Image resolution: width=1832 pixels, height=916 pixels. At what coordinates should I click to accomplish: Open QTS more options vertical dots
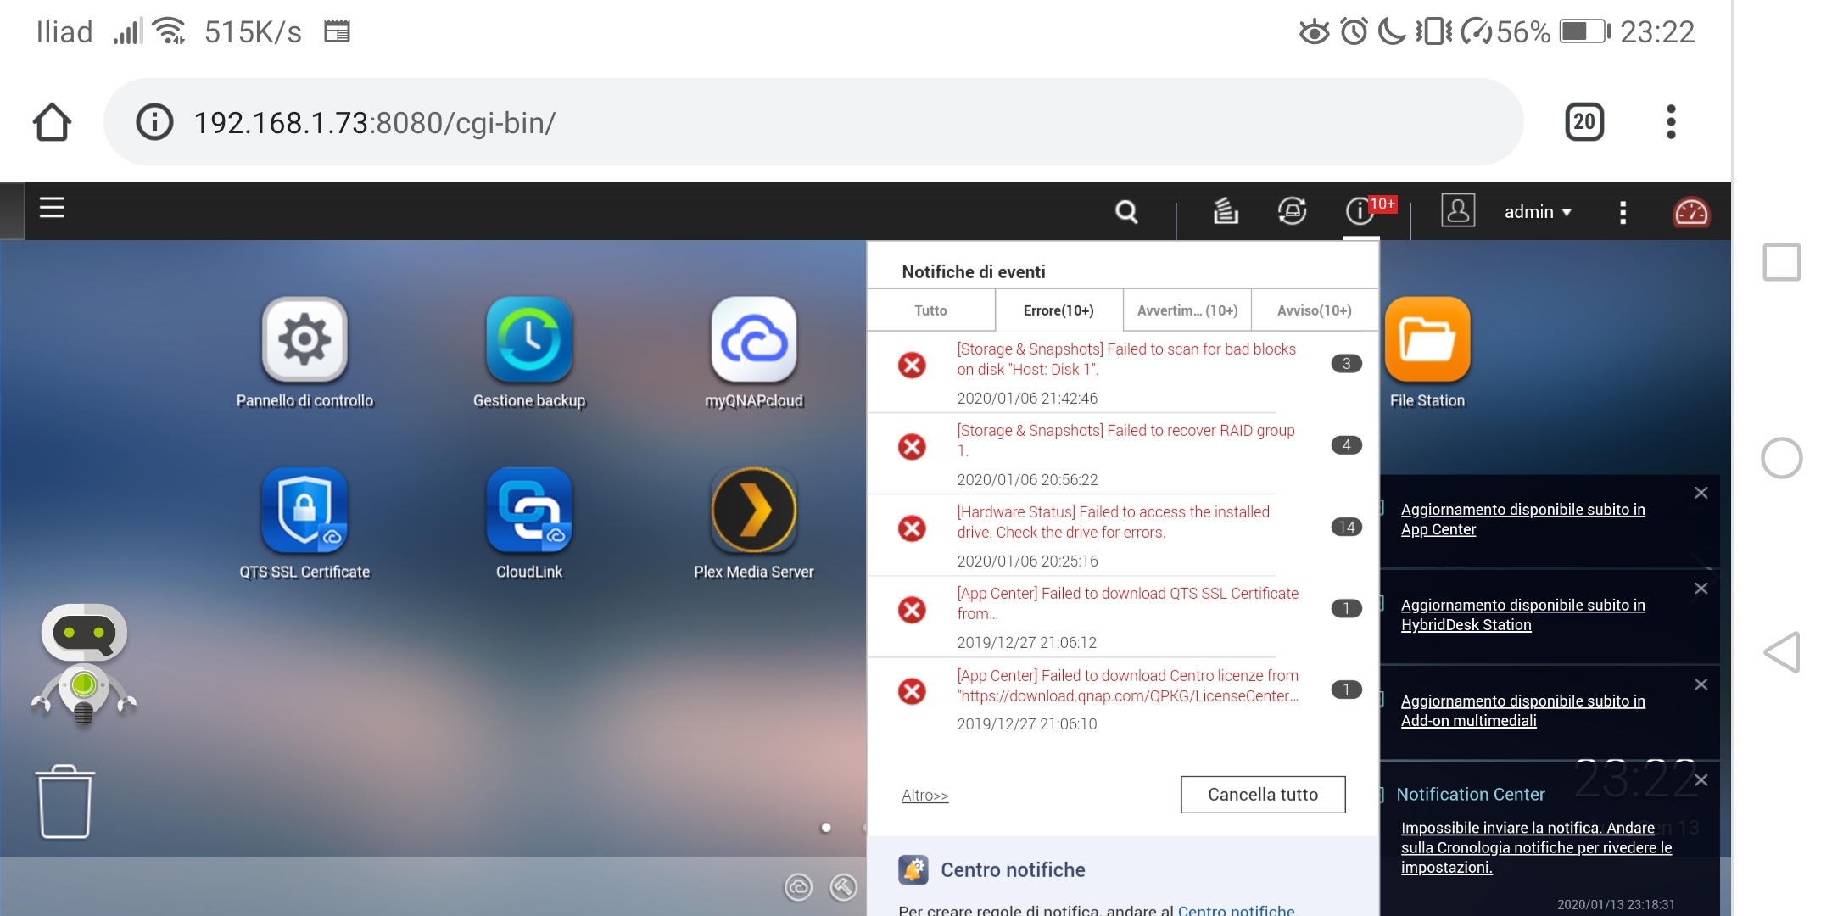pos(1623,212)
